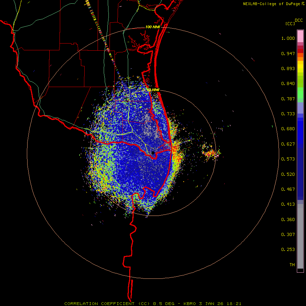Viewport: 306px width, 306px height.
Task: Select the 0.680 scale value
Action: click(x=288, y=129)
